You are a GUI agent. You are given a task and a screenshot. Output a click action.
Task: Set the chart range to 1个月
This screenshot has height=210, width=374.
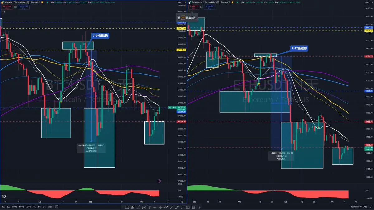click(14, 207)
